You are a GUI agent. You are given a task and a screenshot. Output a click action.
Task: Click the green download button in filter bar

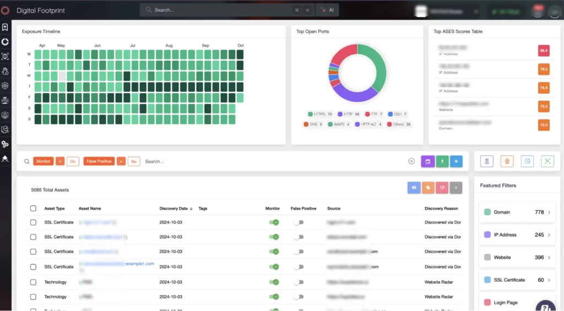coord(442,161)
